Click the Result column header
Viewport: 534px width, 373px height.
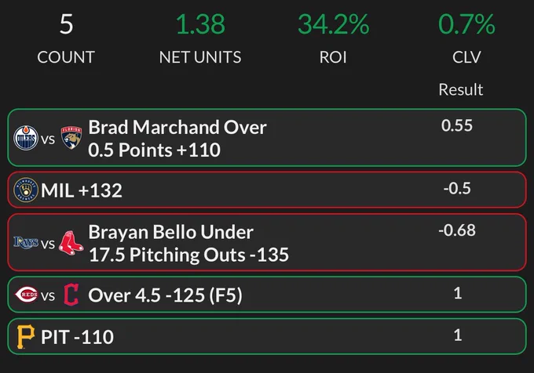click(460, 89)
